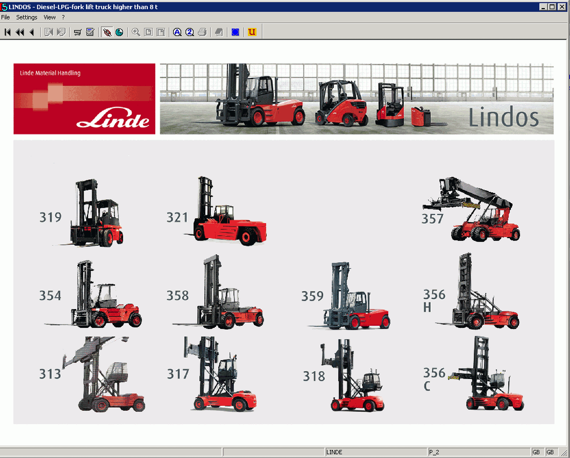Select truck series 356 H
The width and height of the screenshot is (570, 458).
click(471, 291)
